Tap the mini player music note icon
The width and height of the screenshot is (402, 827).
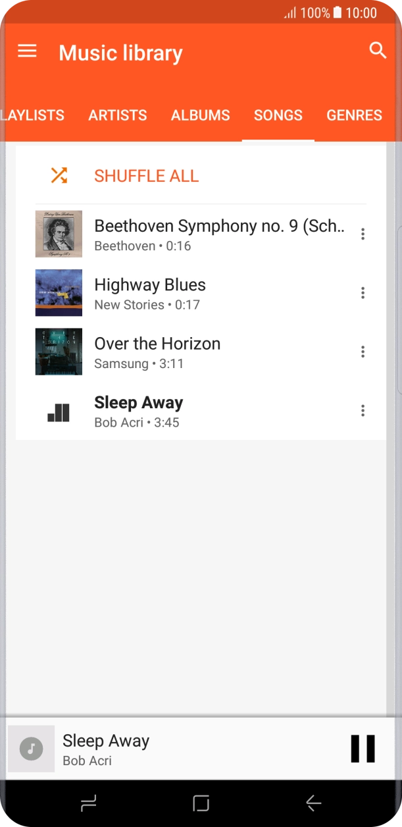[30, 748]
